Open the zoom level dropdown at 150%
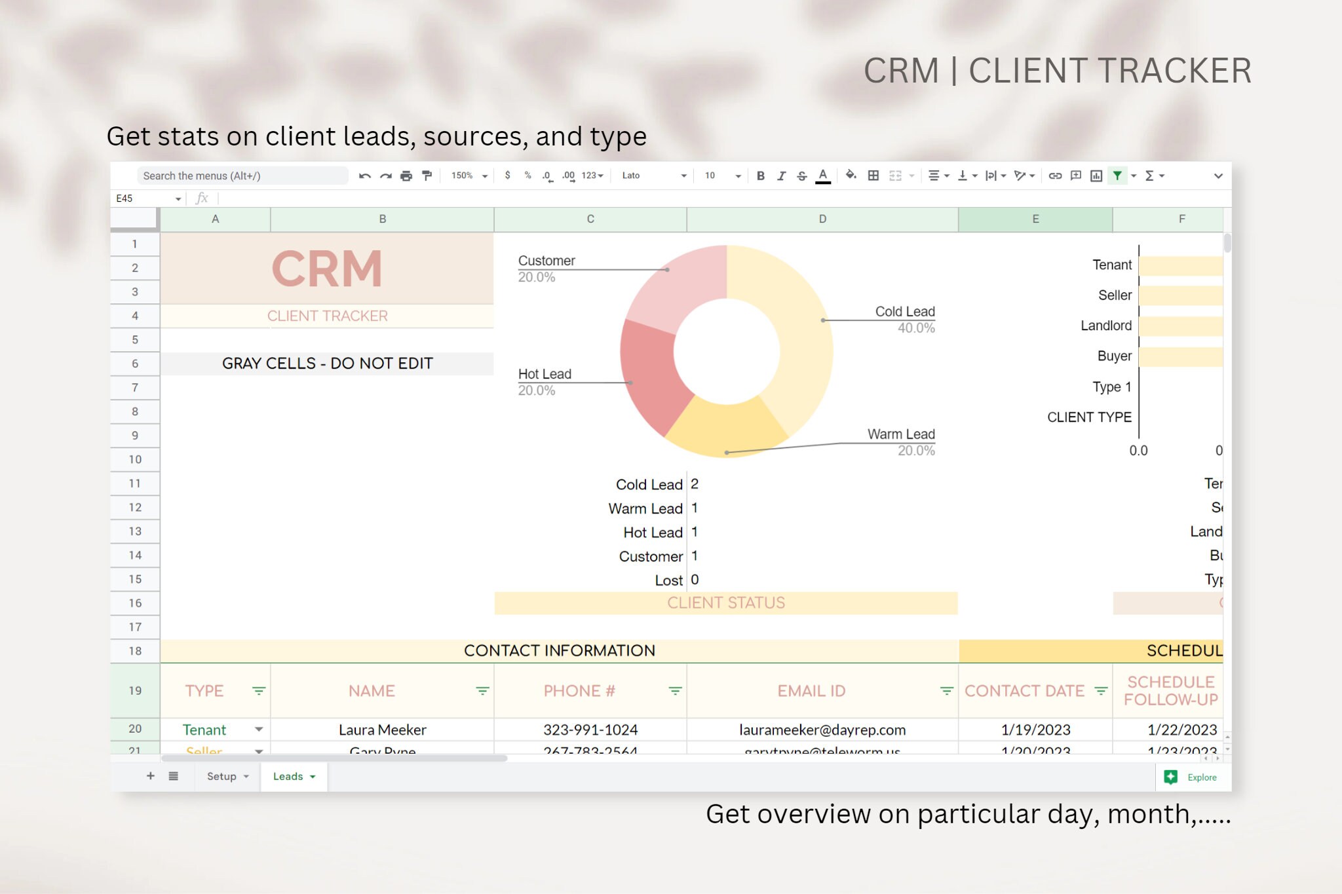Viewport: 1342px width, 894px height. tap(468, 175)
